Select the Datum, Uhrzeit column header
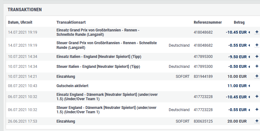The width and height of the screenshot is (260, 131). [20, 22]
